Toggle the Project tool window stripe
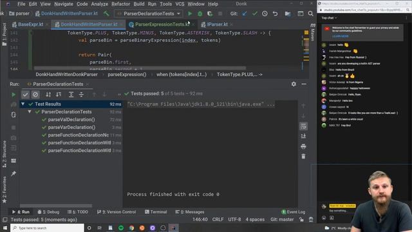Viewport: 412px width, 232px height. pyautogui.click(x=5, y=34)
